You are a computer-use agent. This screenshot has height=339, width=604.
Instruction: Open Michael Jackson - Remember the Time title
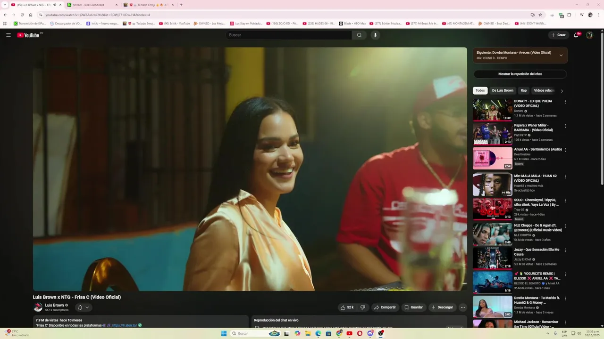[537, 324]
